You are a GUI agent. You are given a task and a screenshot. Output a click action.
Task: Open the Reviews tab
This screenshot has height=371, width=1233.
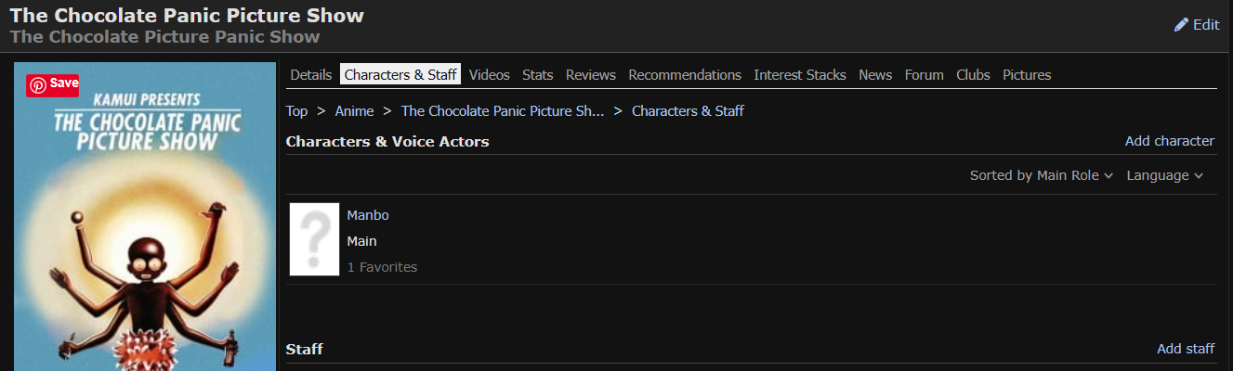tap(590, 75)
